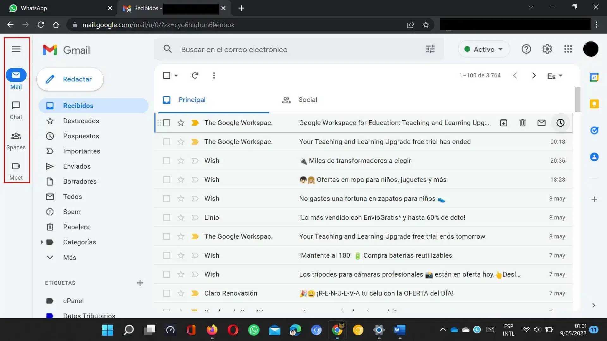
Task: Show hidden system tray icons
Action: (443, 330)
